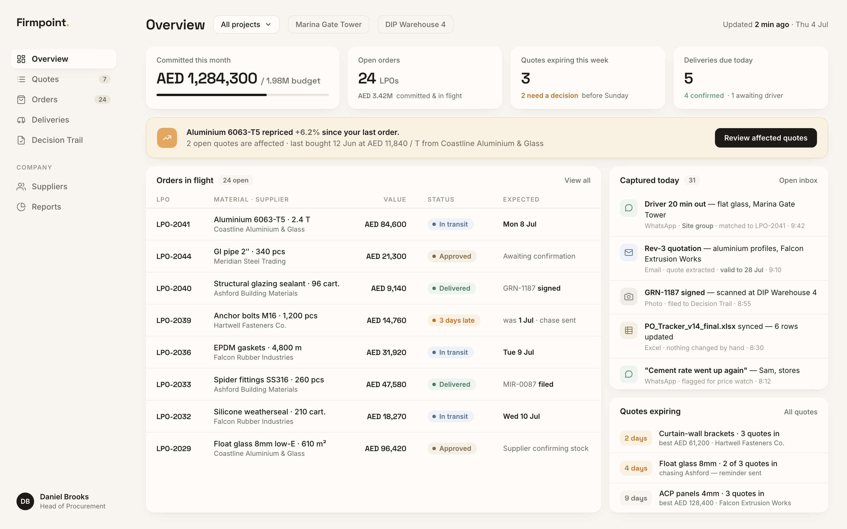The width and height of the screenshot is (847, 529).
Task: Click Delivered badge for LPO-2033
Action: tap(451, 384)
